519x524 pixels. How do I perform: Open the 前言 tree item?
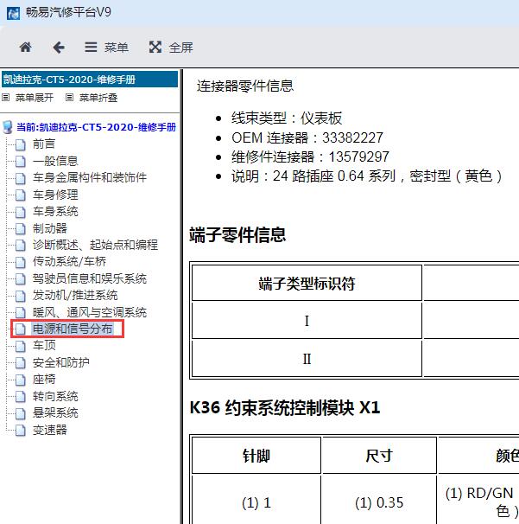point(44,144)
